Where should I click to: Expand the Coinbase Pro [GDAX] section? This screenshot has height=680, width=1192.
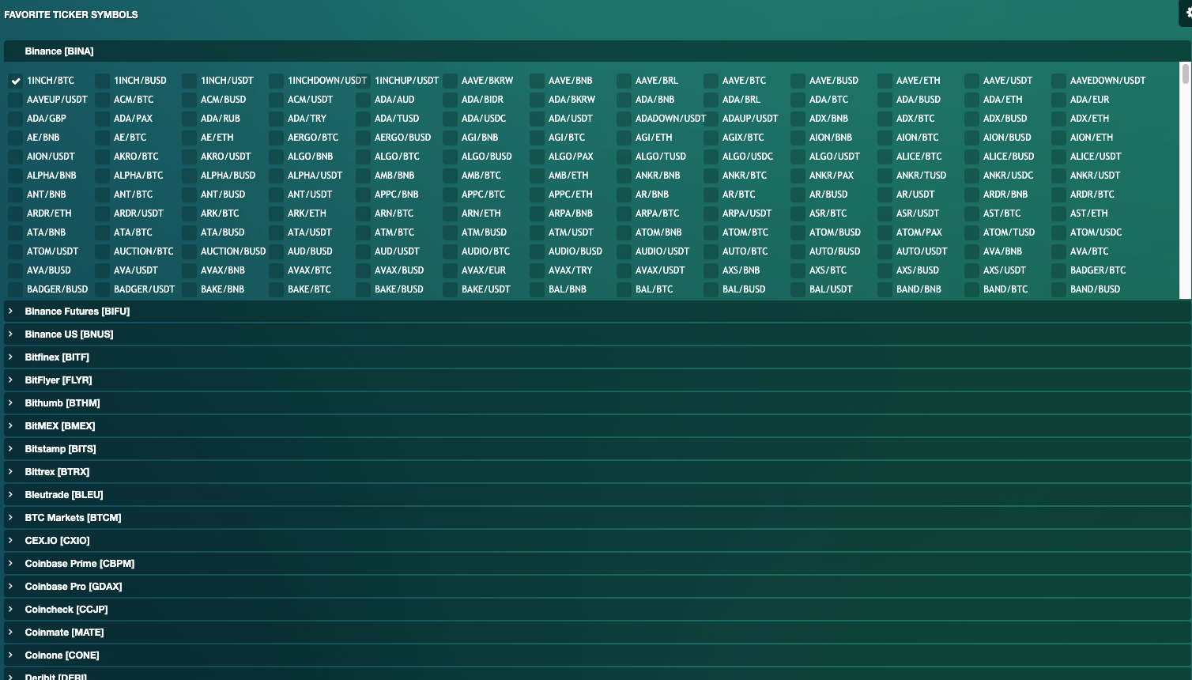597,587
